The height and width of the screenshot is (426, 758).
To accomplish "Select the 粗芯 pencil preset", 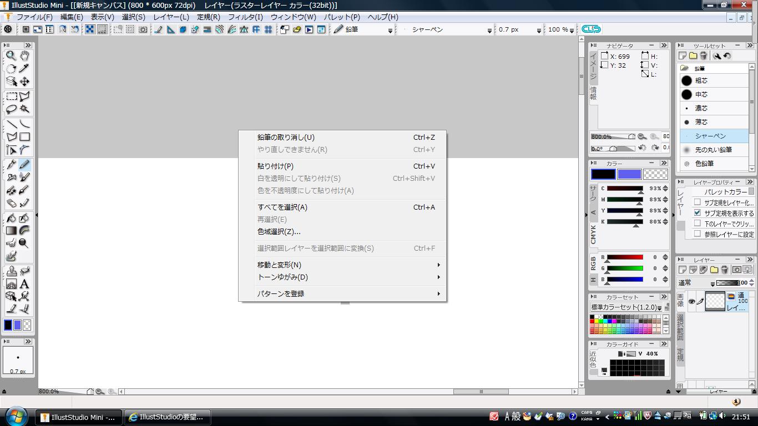I will pos(714,80).
